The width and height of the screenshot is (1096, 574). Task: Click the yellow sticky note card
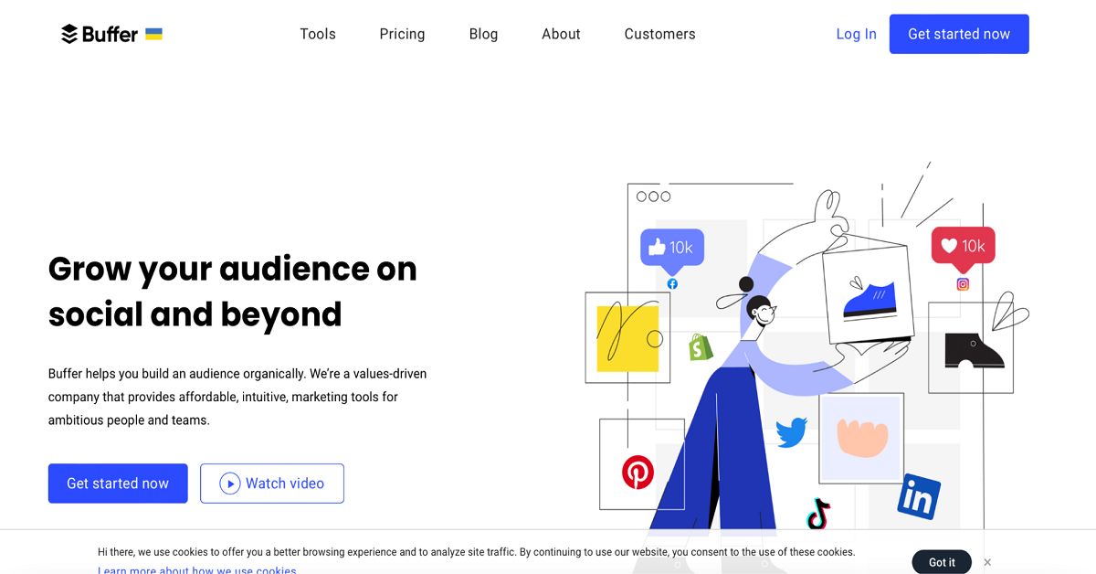(x=627, y=338)
